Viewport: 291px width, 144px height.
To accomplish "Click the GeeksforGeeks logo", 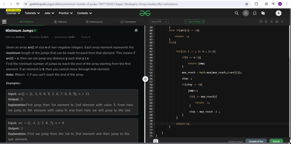I will [x=145, y=13].
